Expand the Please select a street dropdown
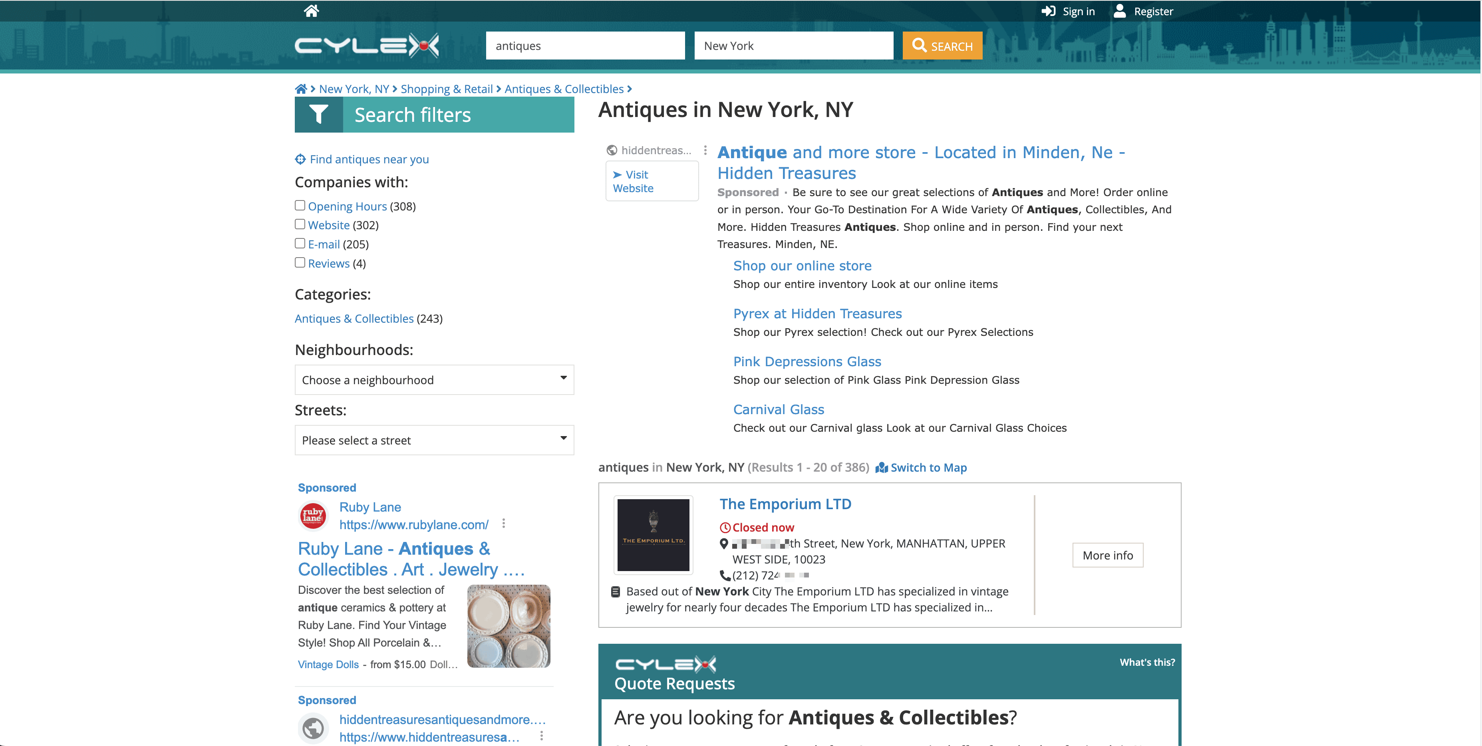The width and height of the screenshot is (1482, 746). click(434, 440)
